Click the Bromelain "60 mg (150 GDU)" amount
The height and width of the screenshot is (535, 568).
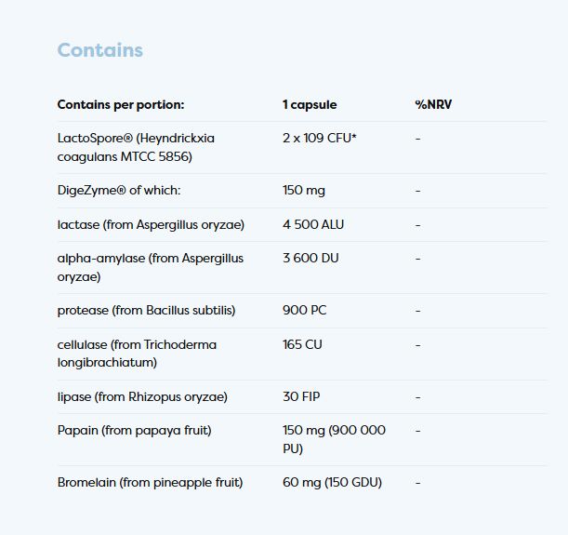[333, 482]
